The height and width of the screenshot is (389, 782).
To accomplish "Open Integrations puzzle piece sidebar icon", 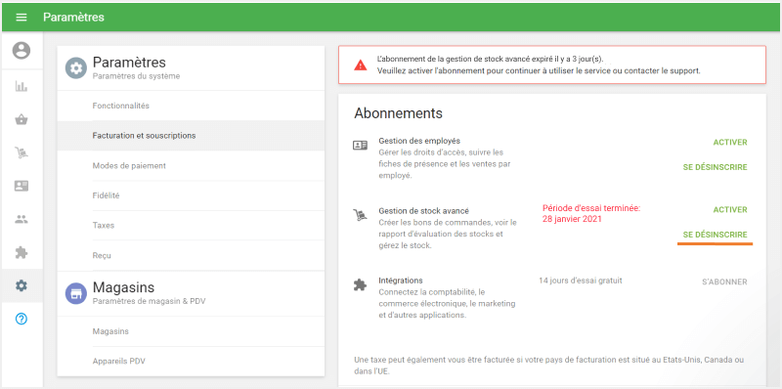I will [x=22, y=252].
